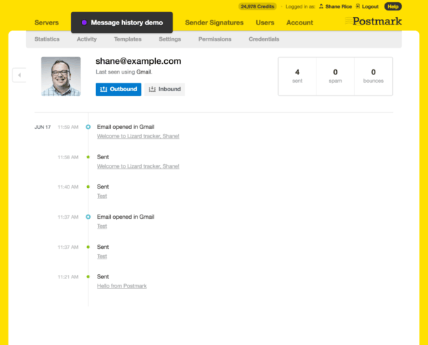Open the Credentials tab
The height and width of the screenshot is (345, 428).
(x=264, y=39)
